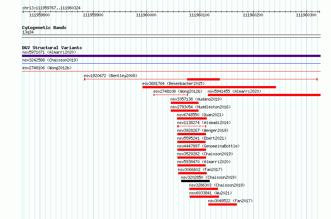331x219 pixels.
Task: Select the nsv4748550 (Quan2021) variant label
Action: click(x=200, y=115)
